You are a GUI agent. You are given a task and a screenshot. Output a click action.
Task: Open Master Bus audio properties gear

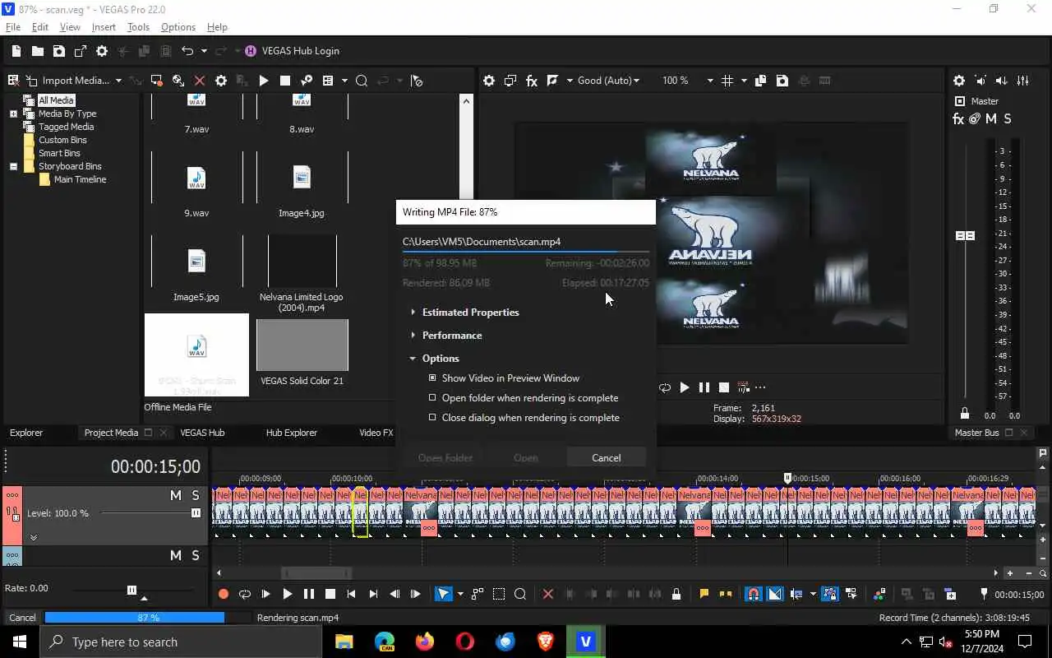[x=959, y=81]
